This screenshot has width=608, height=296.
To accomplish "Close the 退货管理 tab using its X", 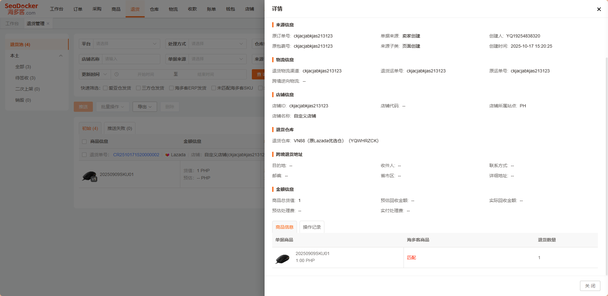I will [48, 24].
